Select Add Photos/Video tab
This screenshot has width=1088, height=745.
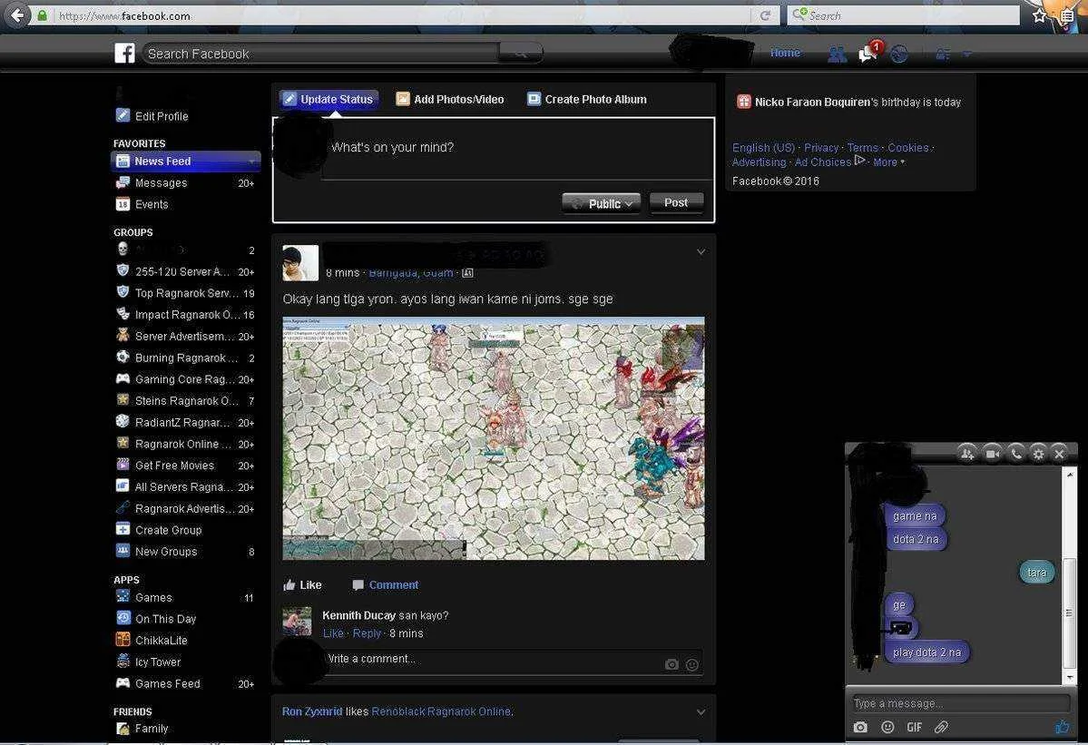click(450, 99)
